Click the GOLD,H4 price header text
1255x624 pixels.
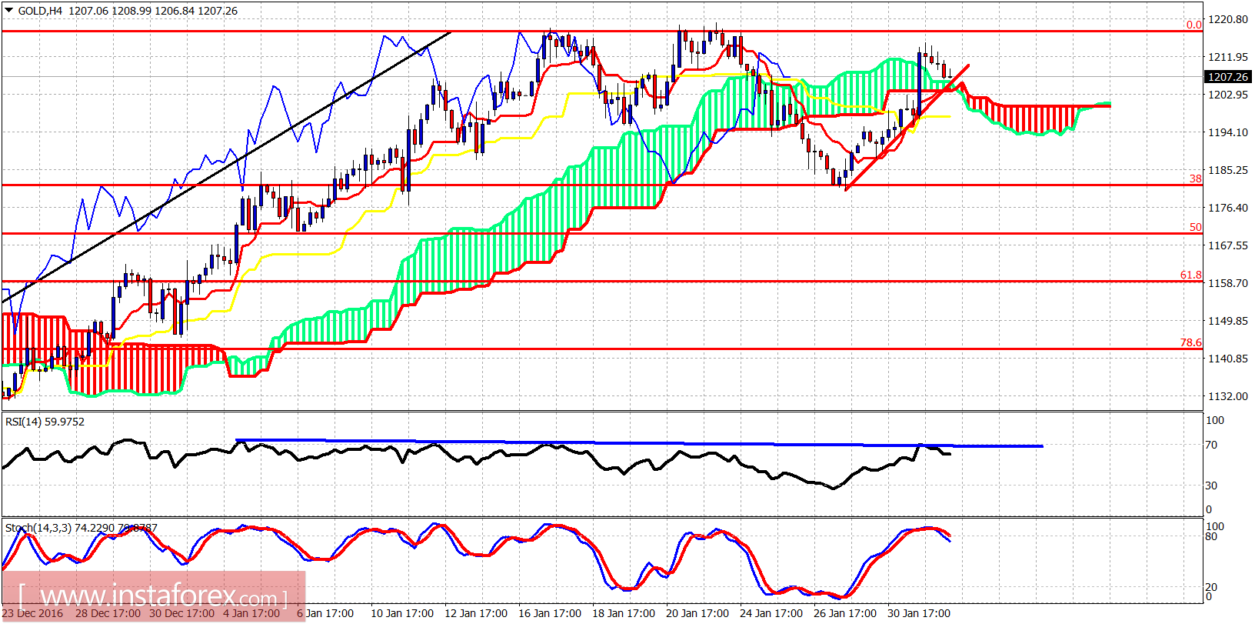(128, 11)
